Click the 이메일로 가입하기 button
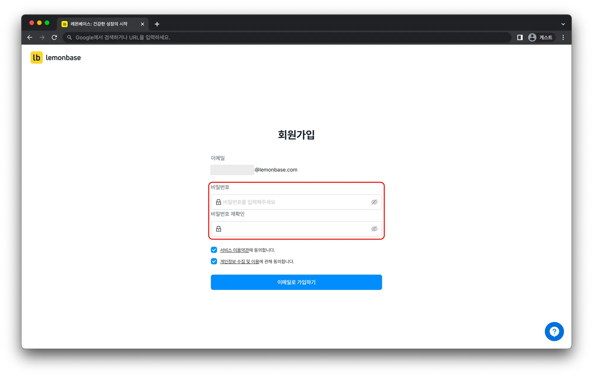This screenshot has width=593, height=377. [296, 282]
